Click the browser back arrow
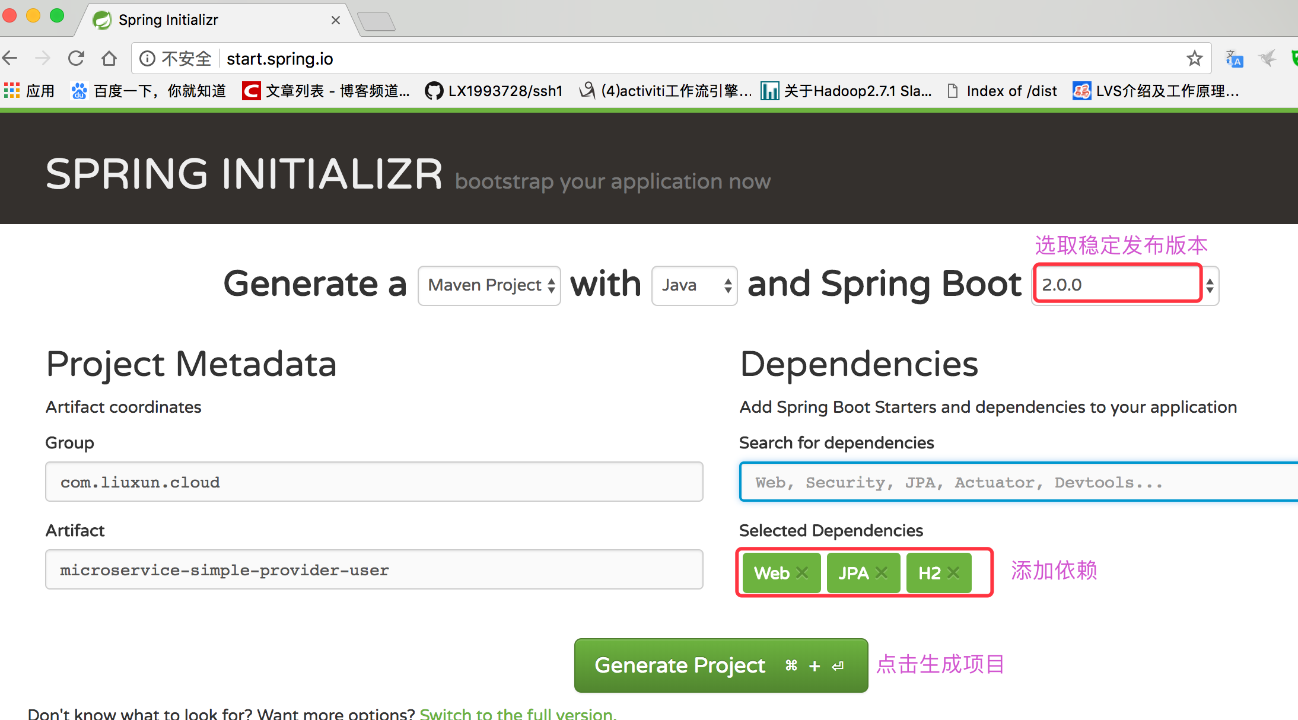The image size is (1298, 720). click(x=10, y=58)
